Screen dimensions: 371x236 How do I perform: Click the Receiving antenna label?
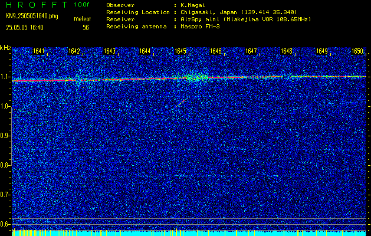point(136,27)
